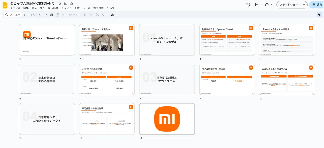Select slide 11 section 04 thumbnail
This screenshot has height=148, width=324.
click(47, 119)
